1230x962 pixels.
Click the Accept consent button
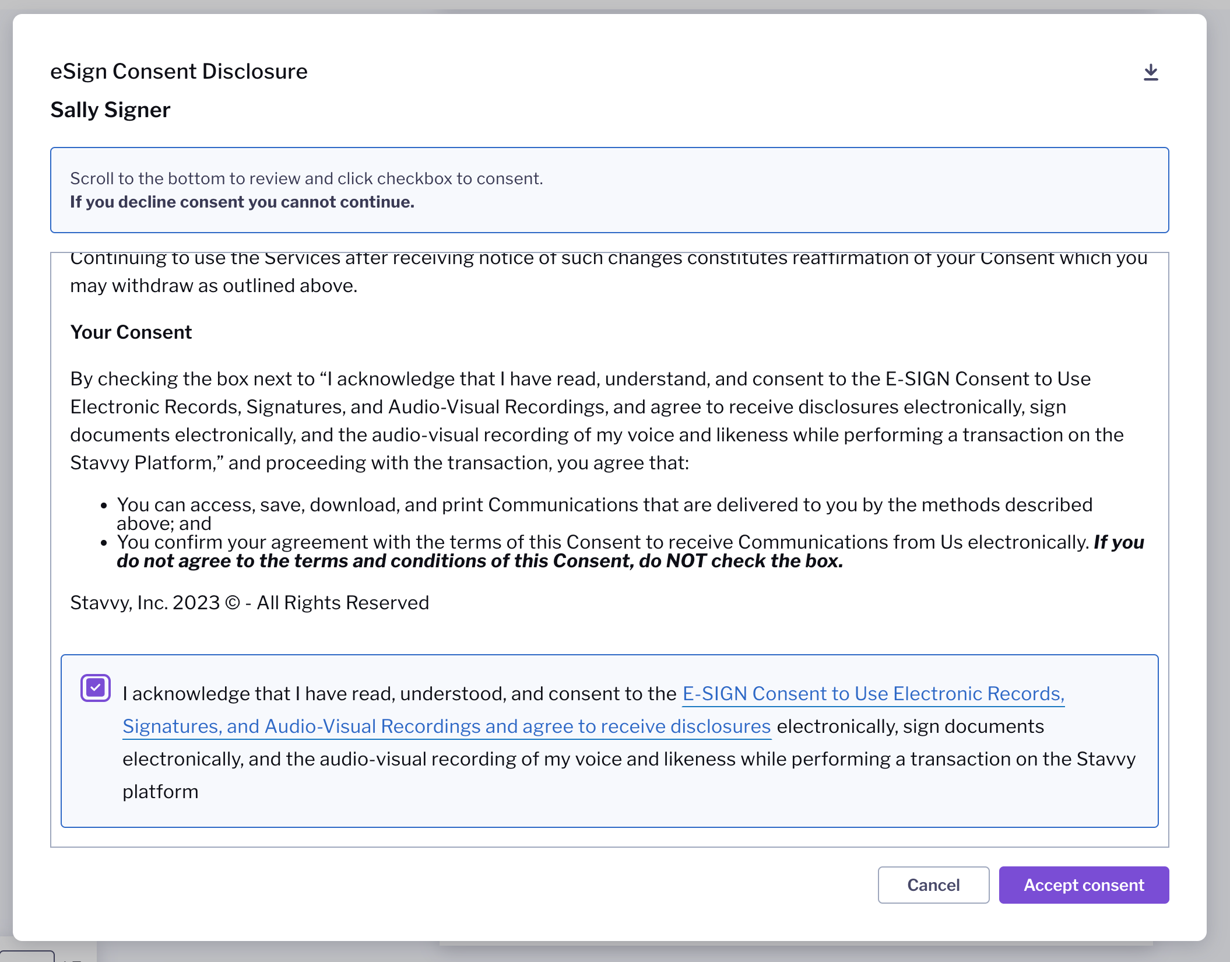[x=1083, y=885]
